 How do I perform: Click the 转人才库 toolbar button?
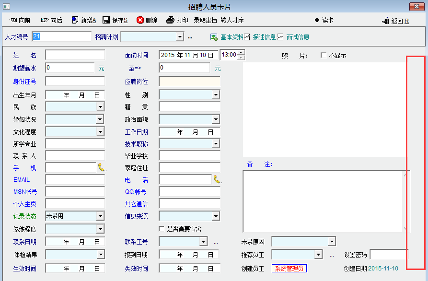[232, 20]
